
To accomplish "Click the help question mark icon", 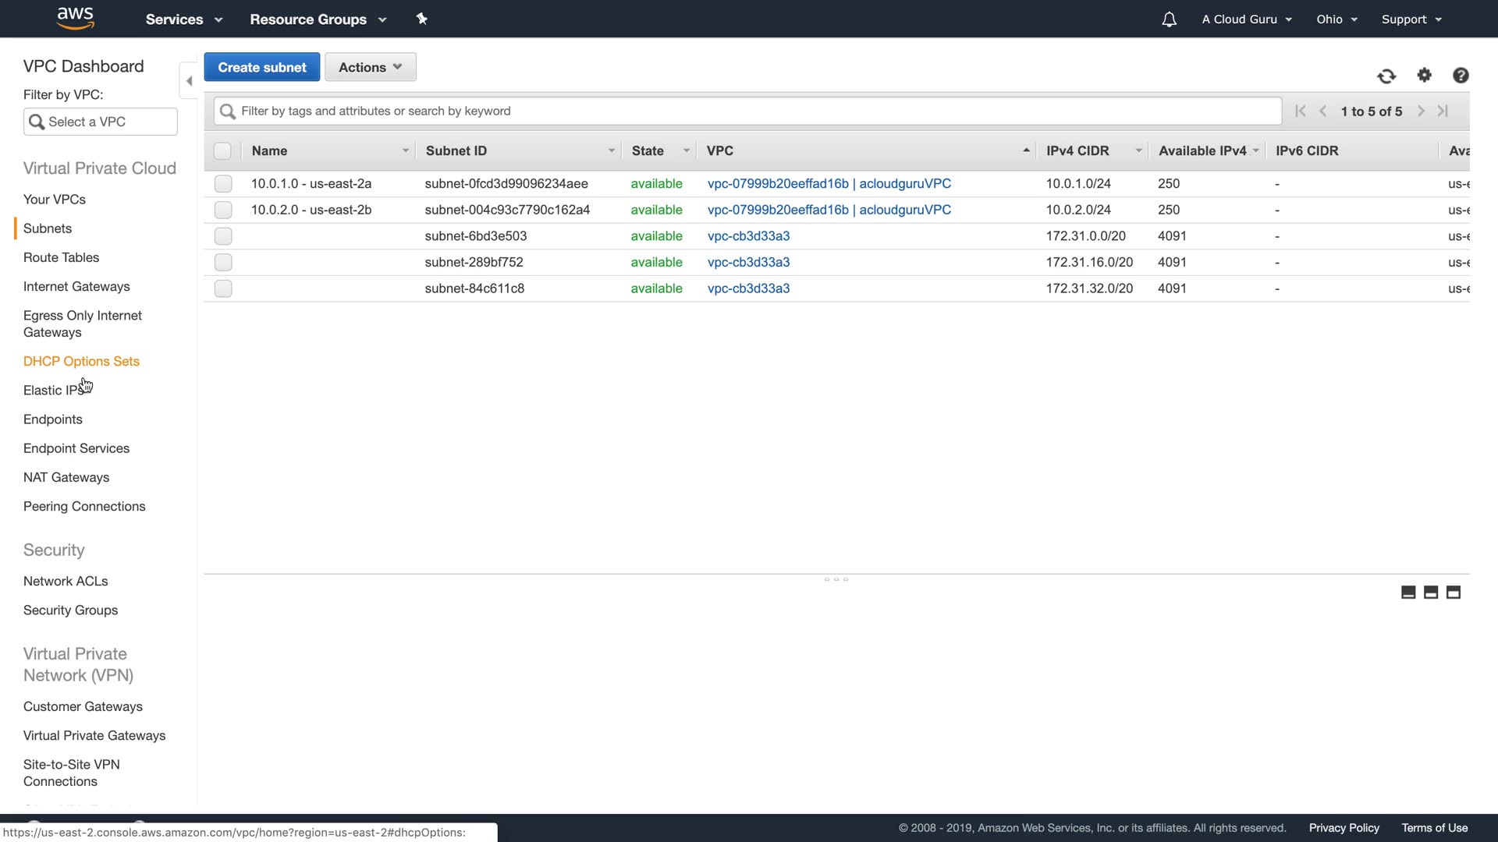I will click(1461, 75).
